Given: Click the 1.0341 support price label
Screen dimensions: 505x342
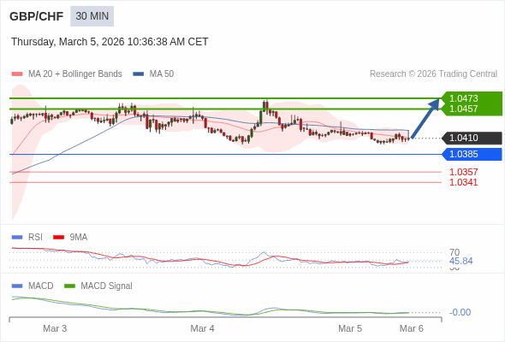Looking at the screenshot, I should coord(463,182).
